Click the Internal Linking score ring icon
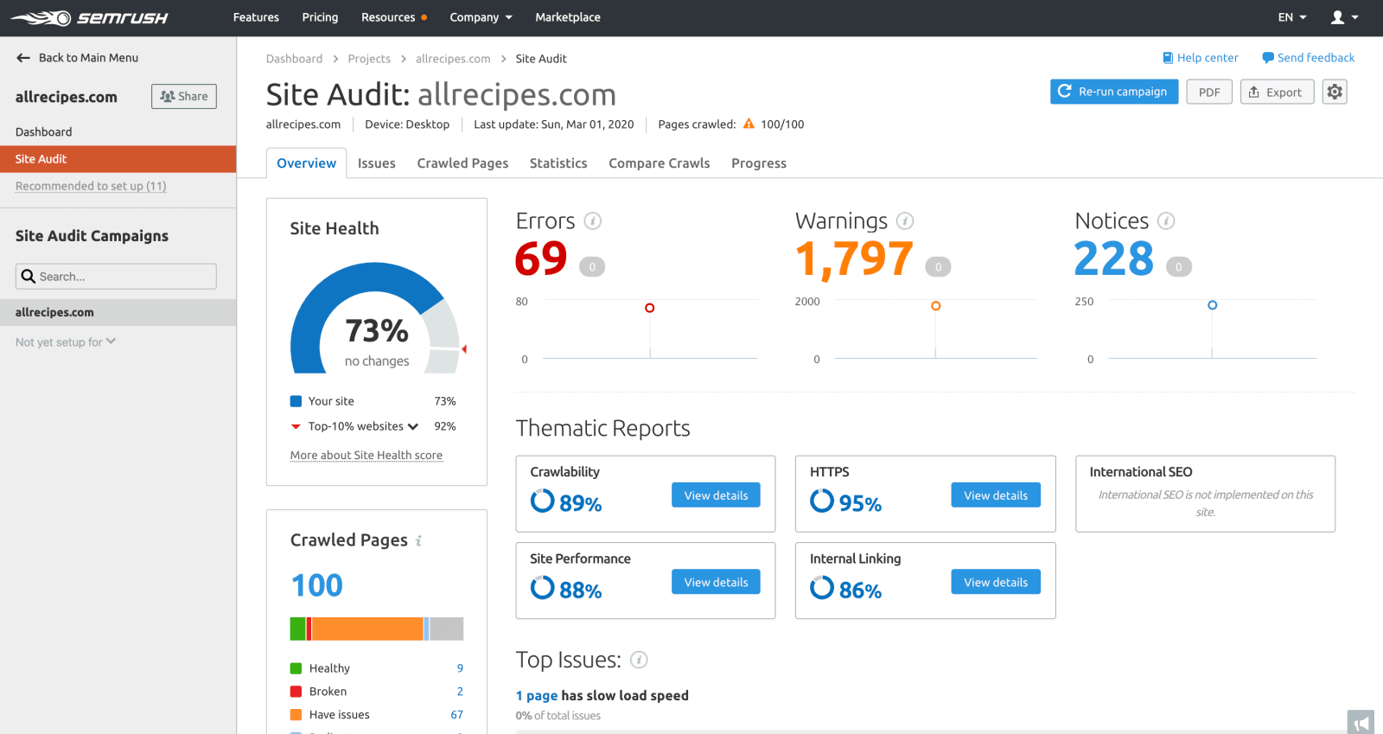 click(822, 588)
